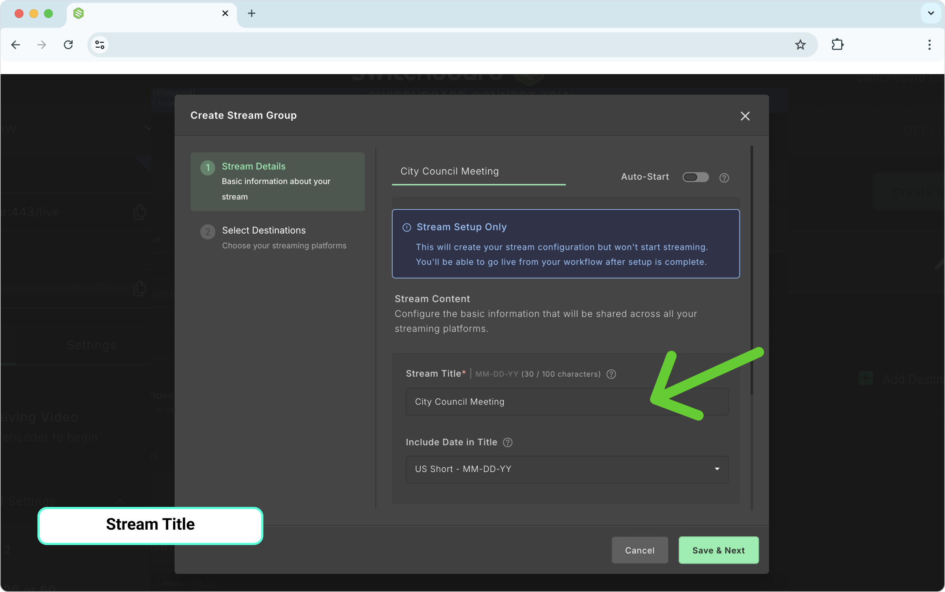Click the 'Stream Content' section heading

tap(432, 299)
